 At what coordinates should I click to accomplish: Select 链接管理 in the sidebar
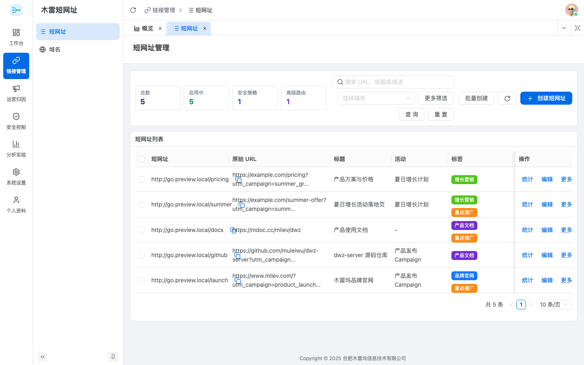click(16, 66)
